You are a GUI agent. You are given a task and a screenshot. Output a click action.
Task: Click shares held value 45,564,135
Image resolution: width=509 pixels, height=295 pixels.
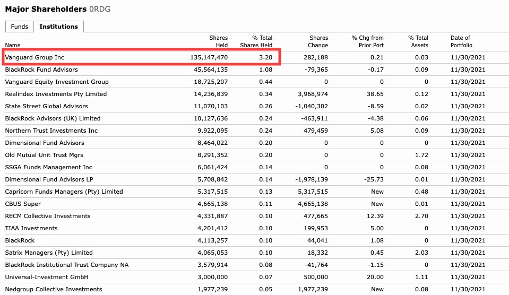[211, 70]
